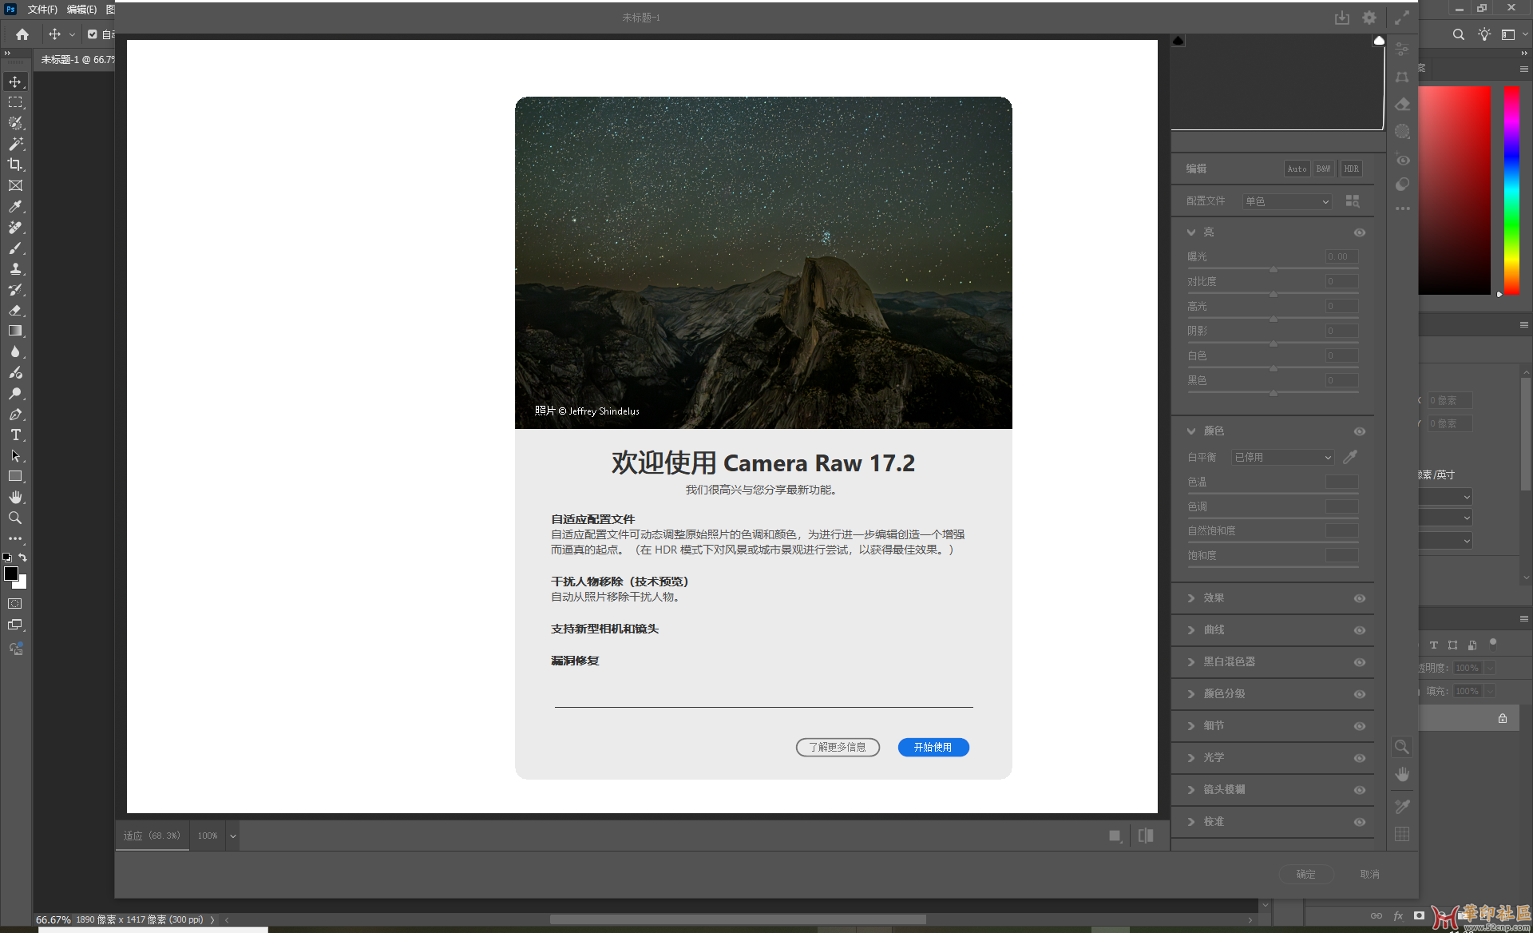The width and height of the screenshot is (1533, 933).
Task: Select the Crop tool
Action: 15,165
